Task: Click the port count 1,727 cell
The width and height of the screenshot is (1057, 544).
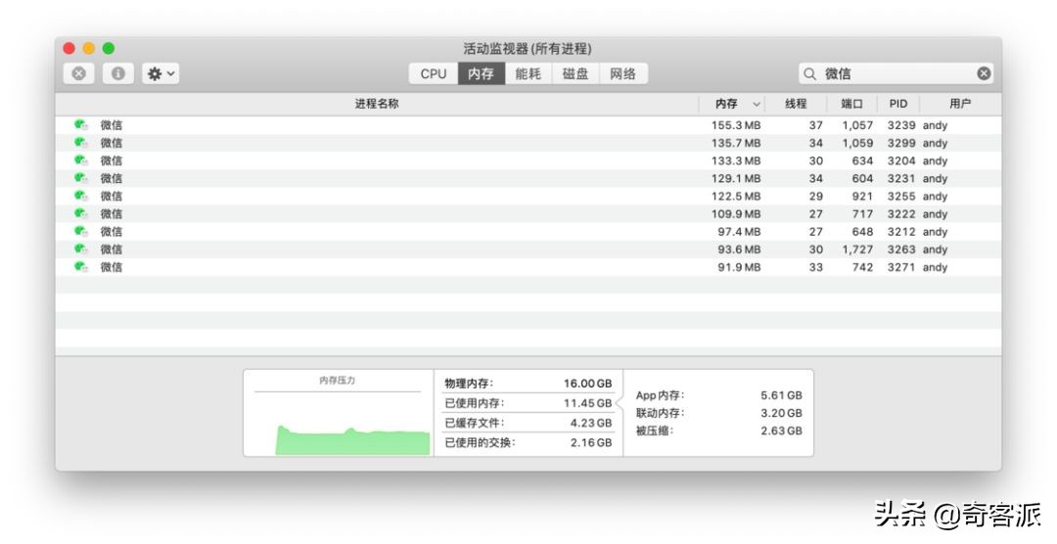Action: (857, 249)
